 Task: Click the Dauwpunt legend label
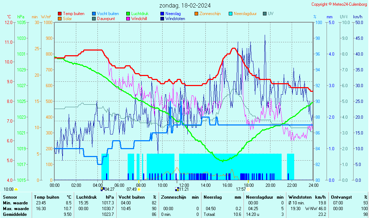106,19
